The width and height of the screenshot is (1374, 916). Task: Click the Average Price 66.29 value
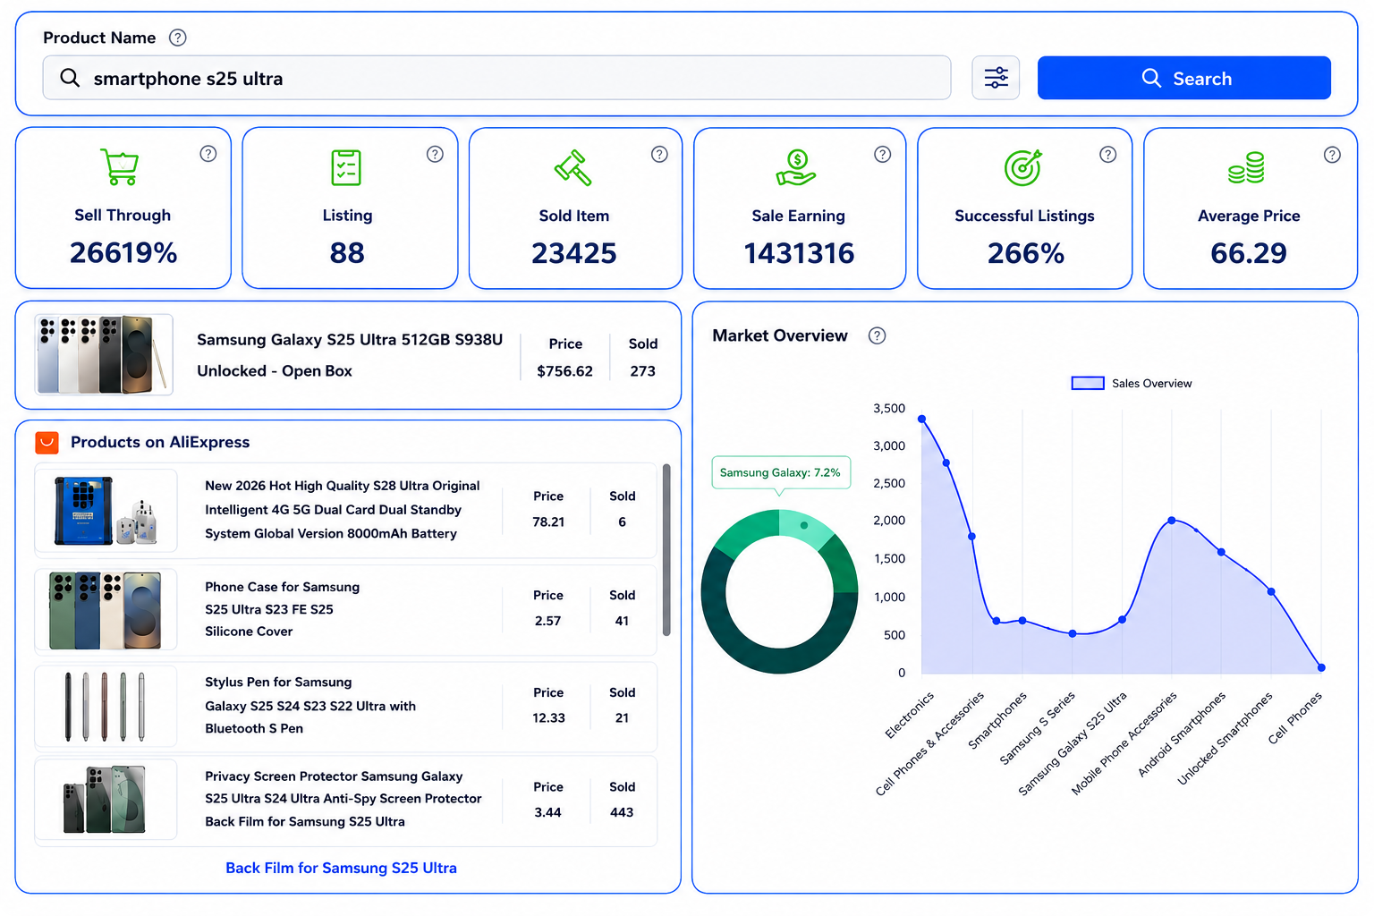[1248, 254]
